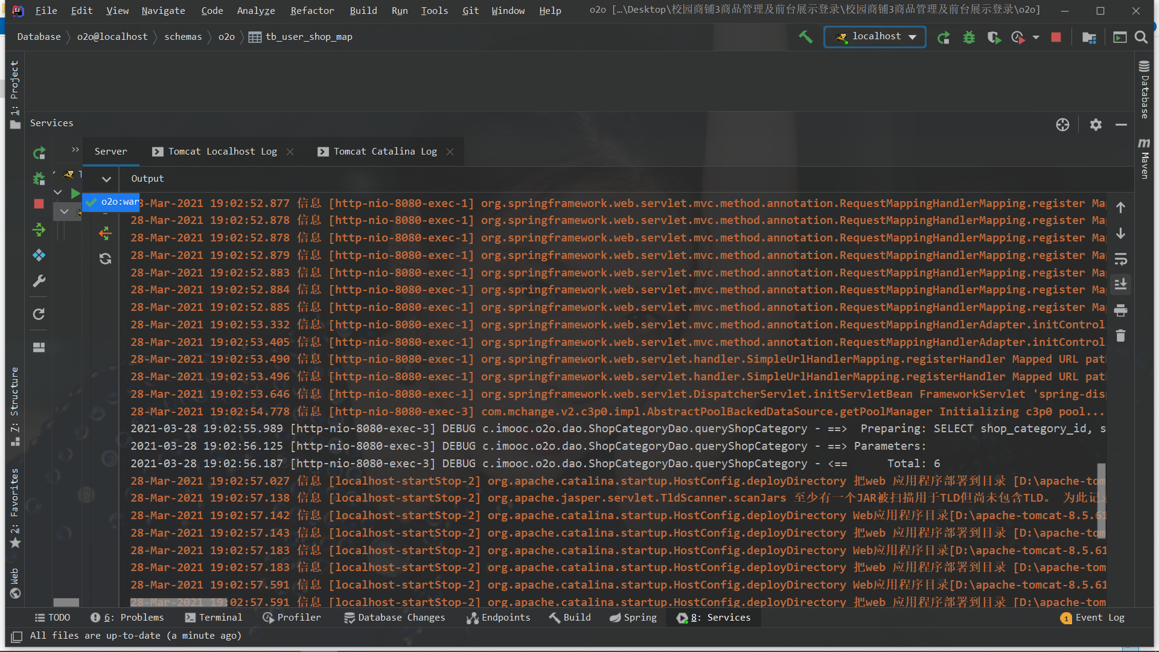
Task: Jump down with the console down arrow
Action: pos(1120,233)
